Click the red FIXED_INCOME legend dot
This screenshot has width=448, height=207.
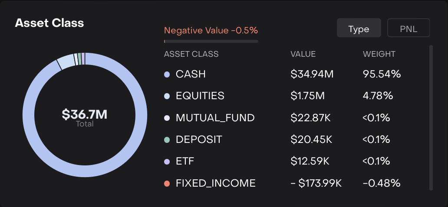click(x=167, y=184)
